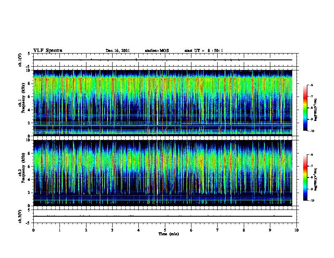This screenshot has width=334, height=258.
Task: Click the time axis tick label "5"
Action: (x=165, y=230)
